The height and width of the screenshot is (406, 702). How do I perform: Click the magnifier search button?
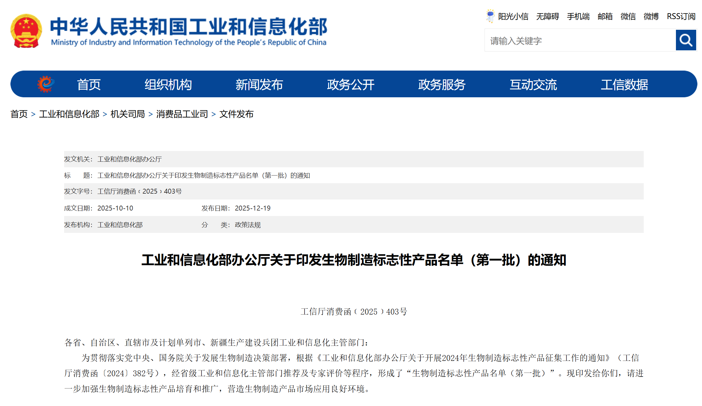[x=685, y=40]
